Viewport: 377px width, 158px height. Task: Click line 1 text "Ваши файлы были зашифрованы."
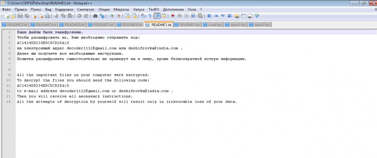coord(50,32)
